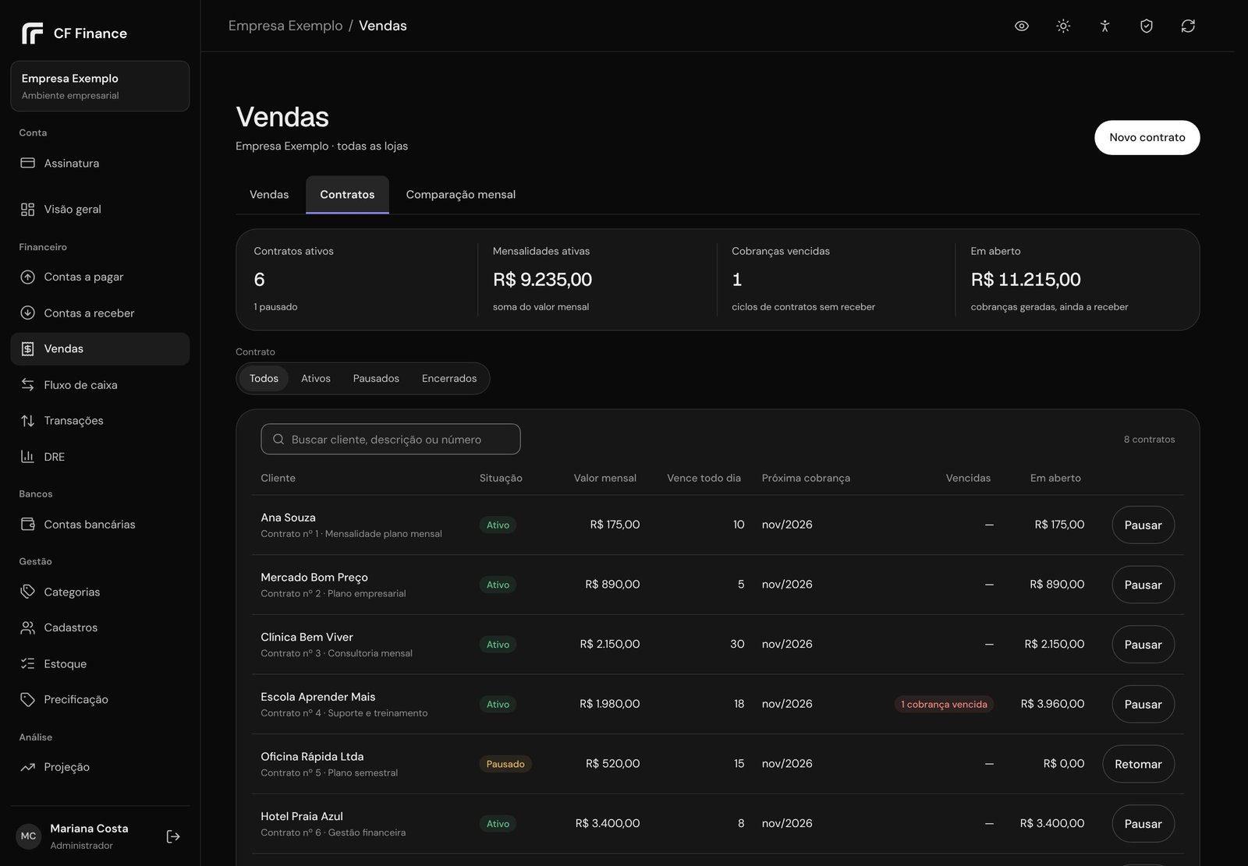Image resolution: width=1248 pixels, height=866 pixels.
Task: Open accessibility options icon
Action: (1104, 26)
